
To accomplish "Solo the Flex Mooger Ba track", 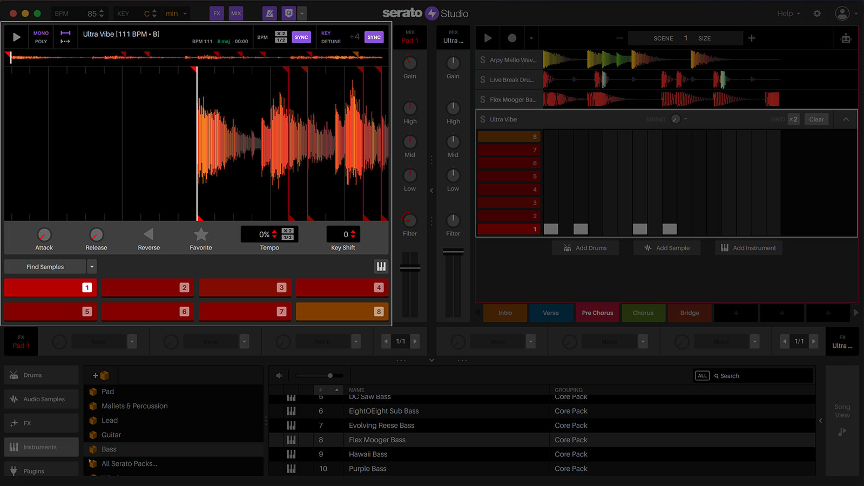I will [483, 99].
